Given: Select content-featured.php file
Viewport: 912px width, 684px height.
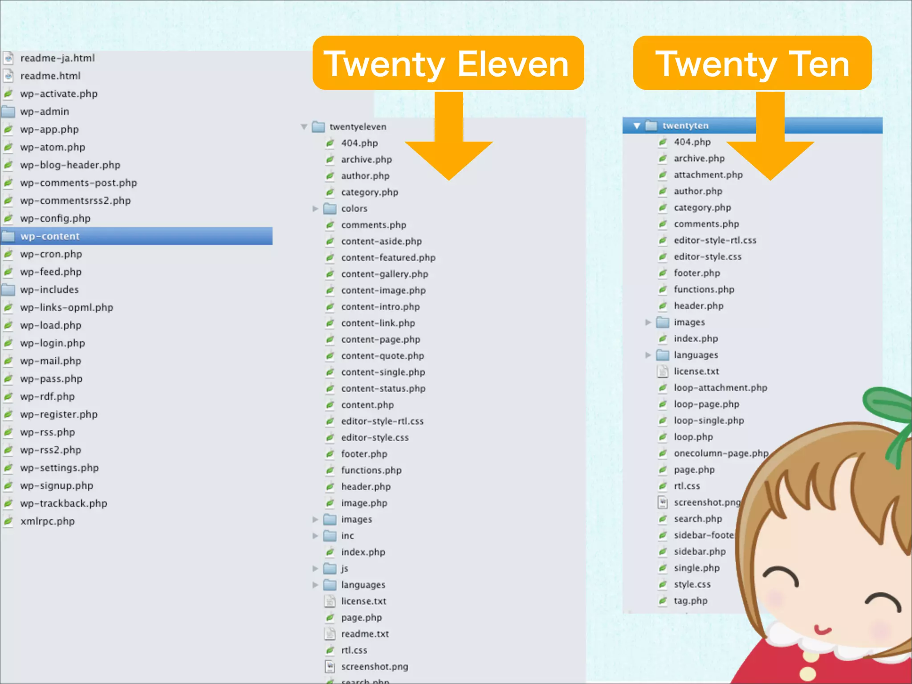Looking at the screenshot, I should coord(388,257).
